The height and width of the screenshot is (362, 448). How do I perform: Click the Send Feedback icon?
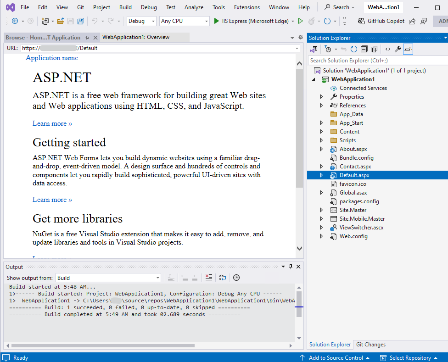[424, 21]
